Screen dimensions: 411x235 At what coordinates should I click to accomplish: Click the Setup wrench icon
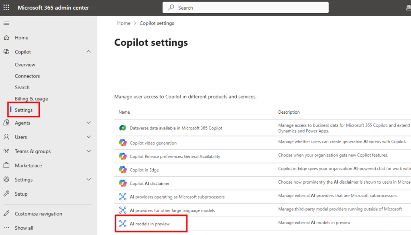pyautogui.click(x=6, y=194)
